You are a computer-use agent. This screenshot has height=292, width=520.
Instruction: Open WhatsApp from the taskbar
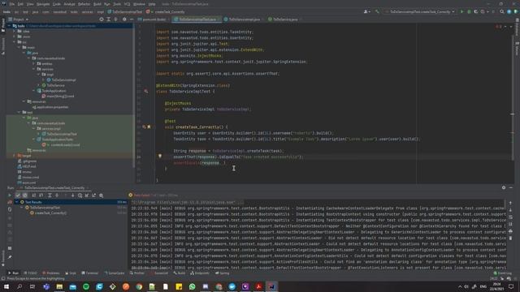click(192, 286)
